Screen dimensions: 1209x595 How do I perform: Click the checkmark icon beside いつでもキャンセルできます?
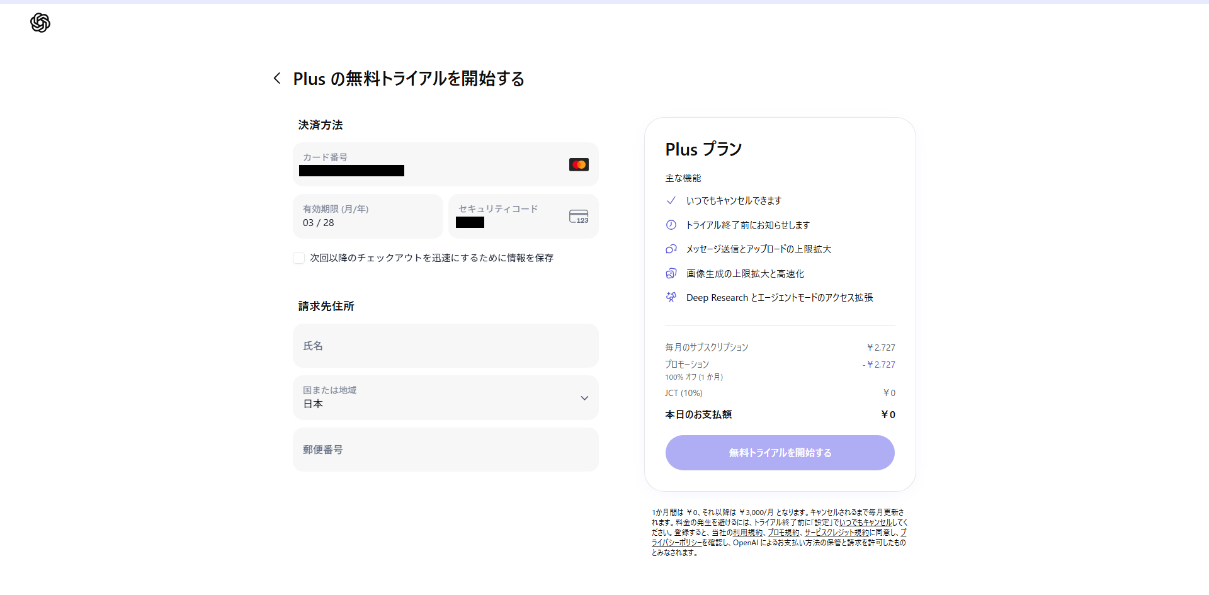(671, 200)
